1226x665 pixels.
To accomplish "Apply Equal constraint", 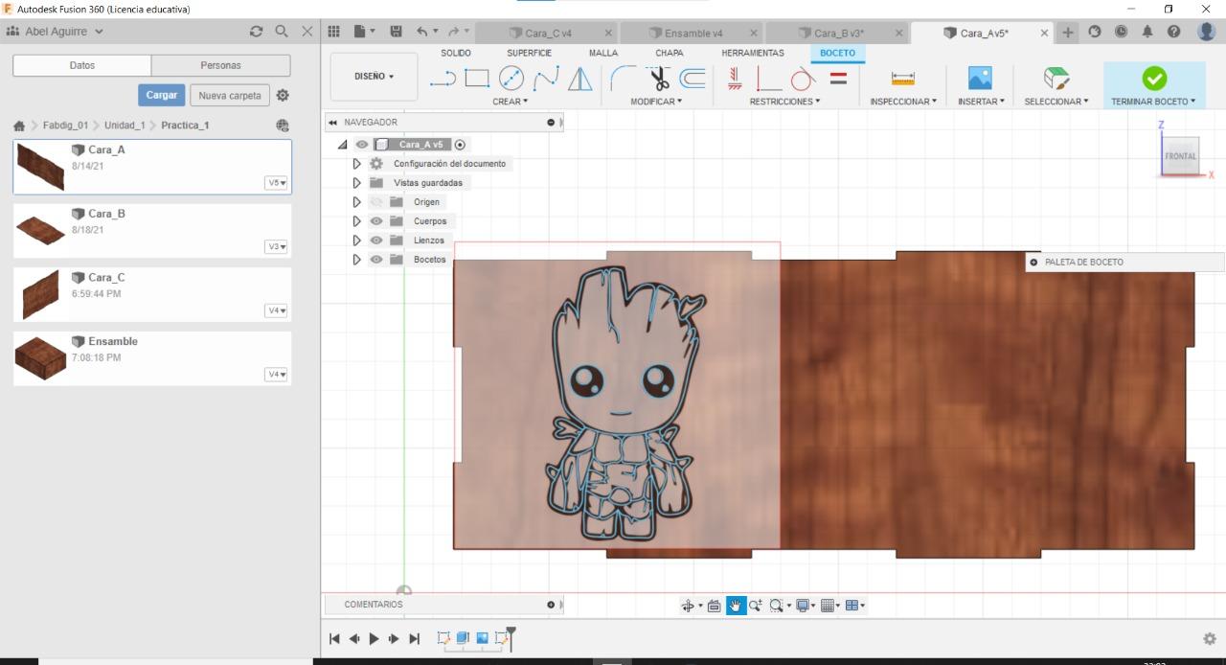I will pos(838,79).
